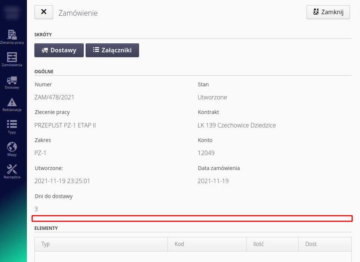Click the PRZEPUST PZ-1 ETAP II value
Viewport: 360px width, 262px height.
65,125
